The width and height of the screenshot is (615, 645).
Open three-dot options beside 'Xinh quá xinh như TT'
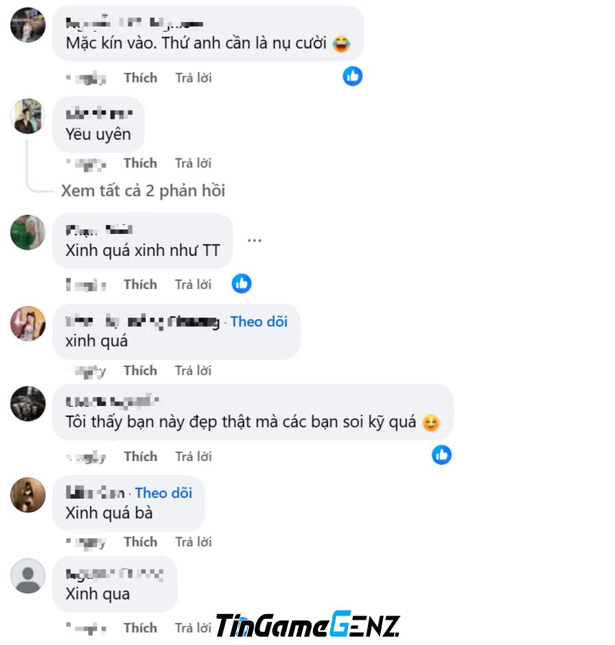[x=254, y=240]
